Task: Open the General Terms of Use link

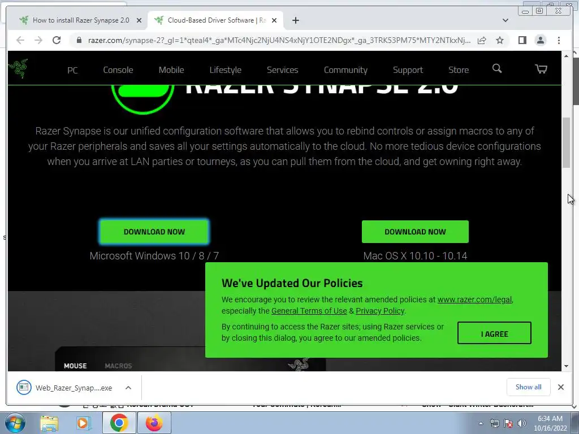Action: (x=309, y=311)
